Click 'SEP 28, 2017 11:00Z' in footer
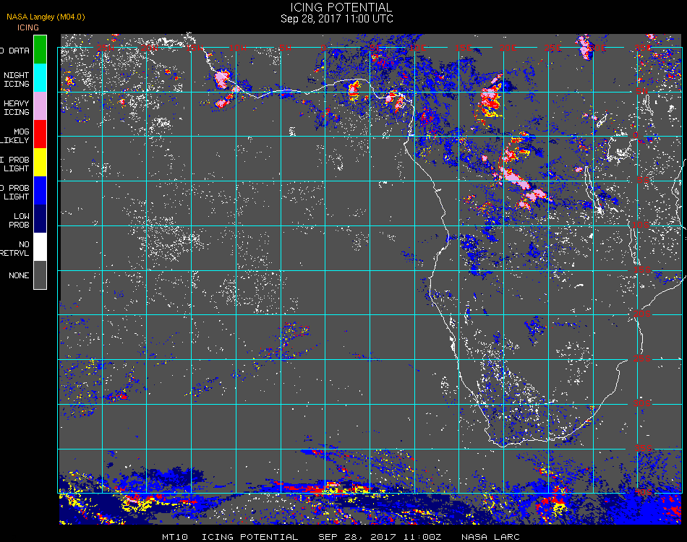This screenshot has width=687, height=542. pyautogui.click(x=380, y=537)
